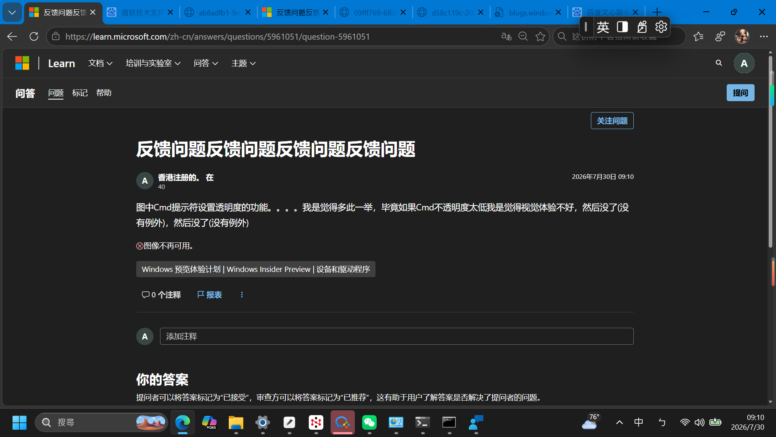Select the 标记 tab in Q&A nav
This screenshot has height=437, width=776.
80,93
